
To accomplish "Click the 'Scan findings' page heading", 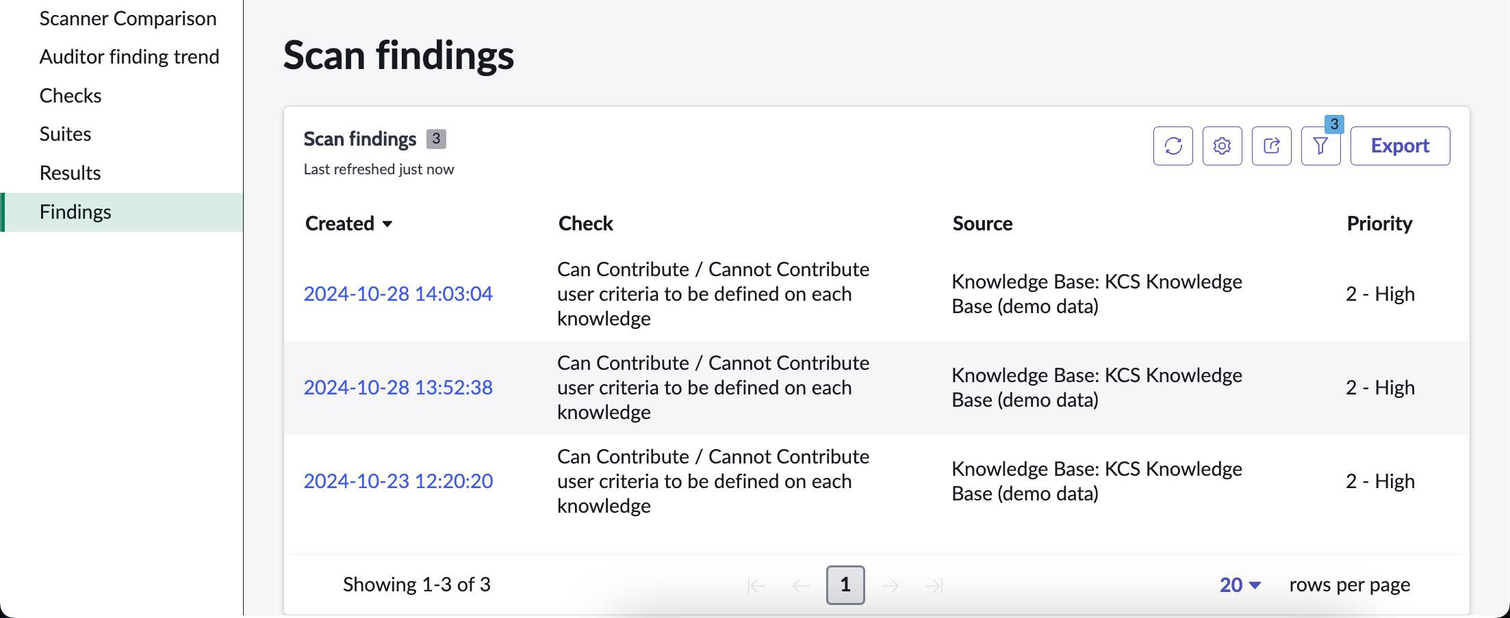I will (x=398, y=55).
